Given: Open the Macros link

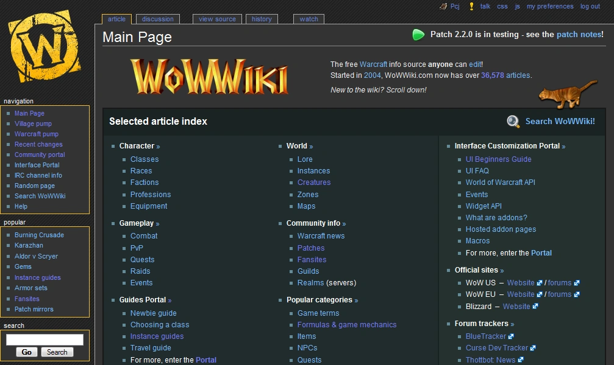Looking at the screenshot, I should click(x=478, y=241).
